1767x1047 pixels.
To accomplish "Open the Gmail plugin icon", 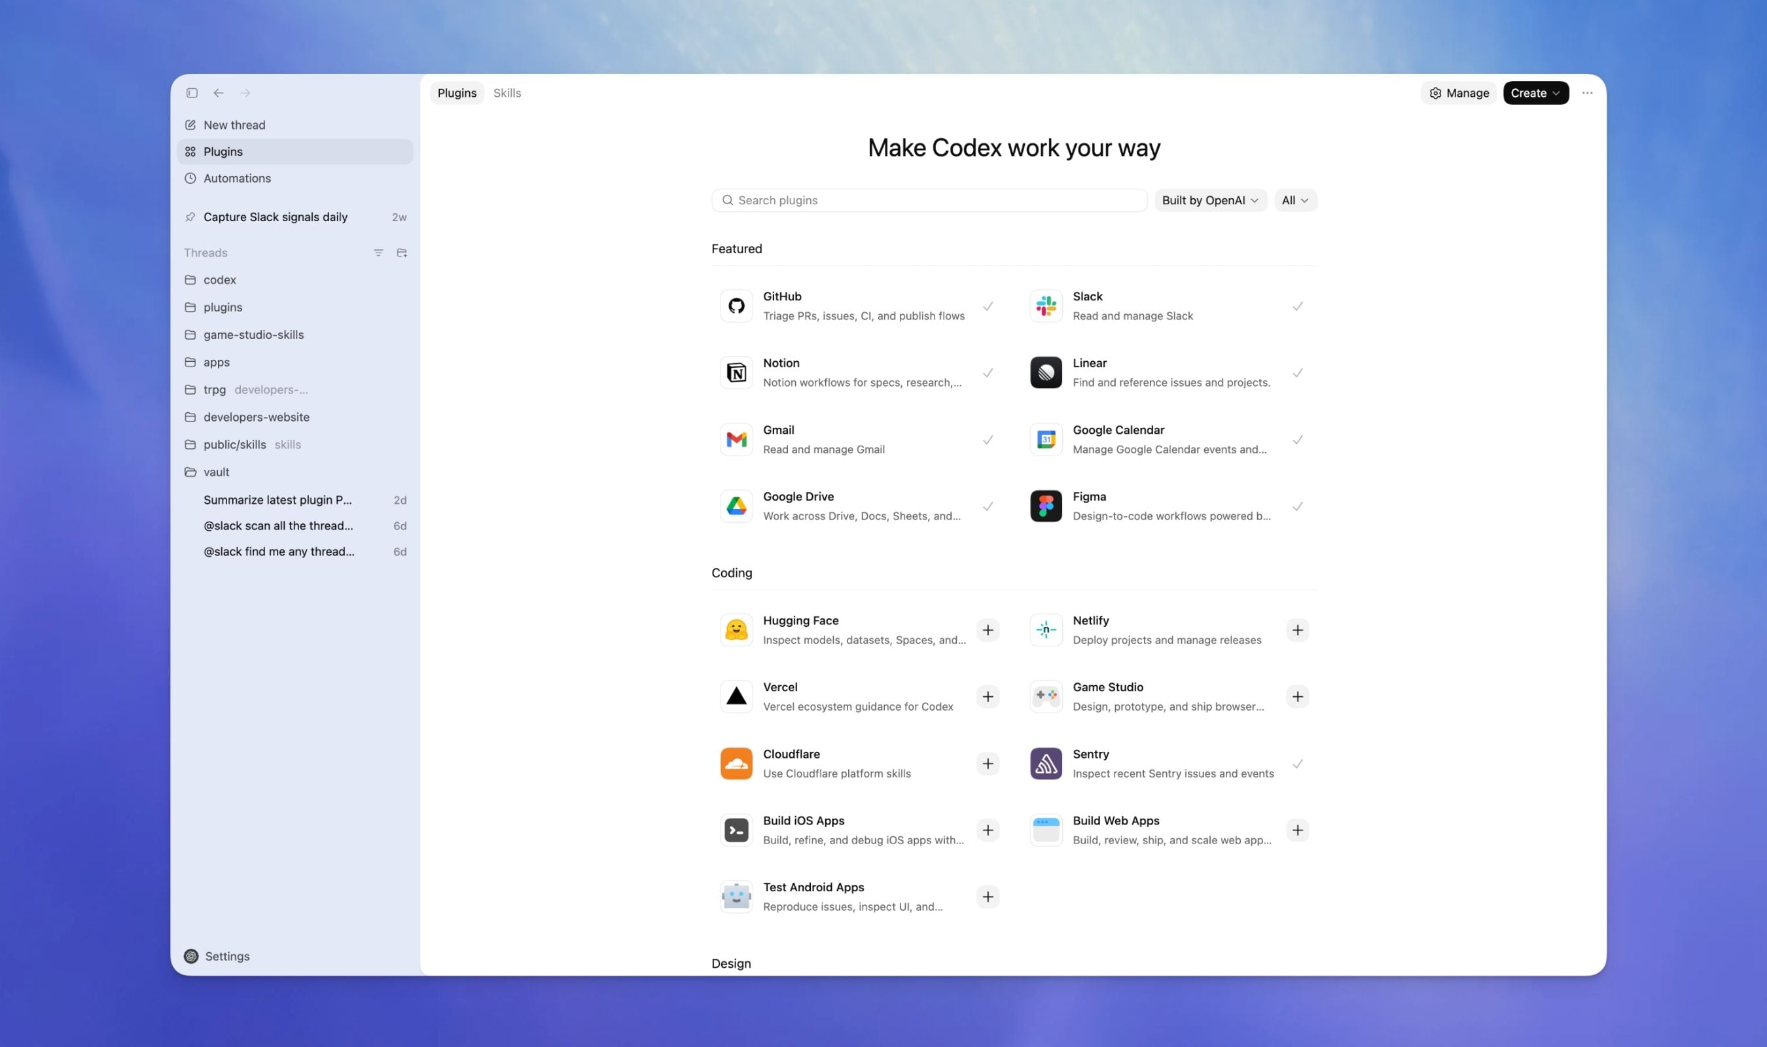I will pos(736,439).
